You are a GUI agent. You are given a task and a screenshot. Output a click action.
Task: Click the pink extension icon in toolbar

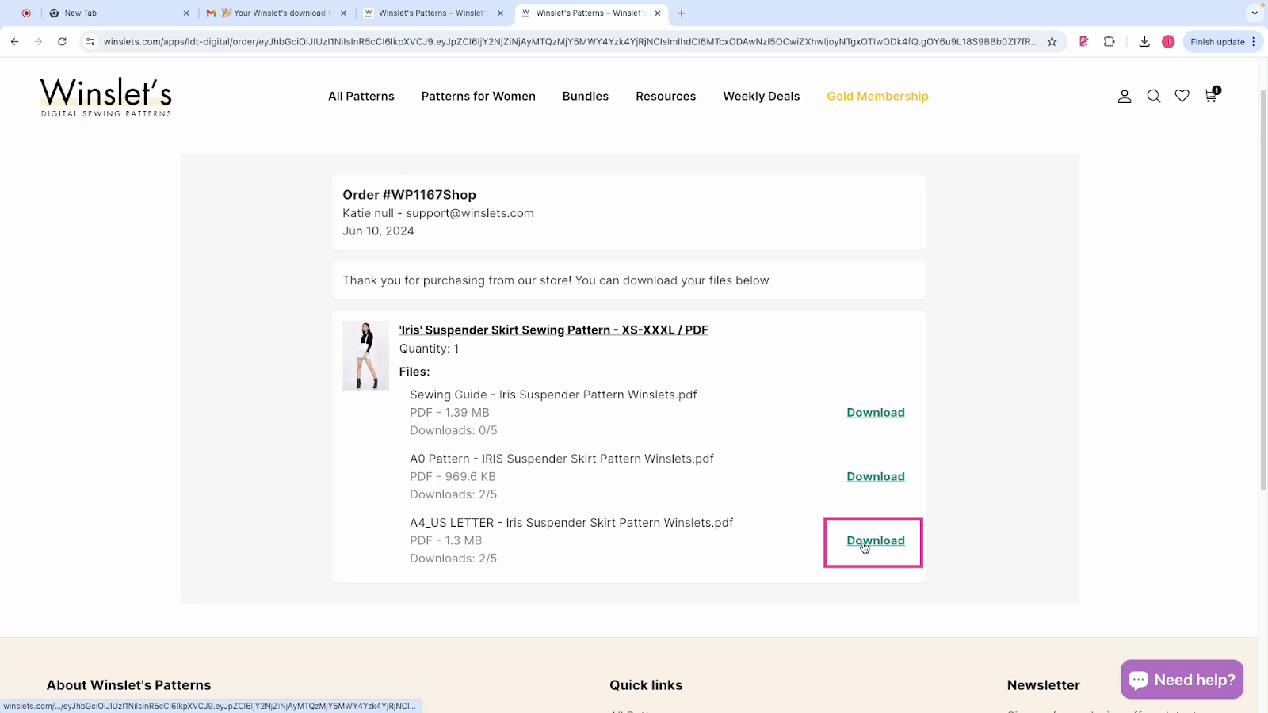pyautogui.click(x=1083, y=42)
